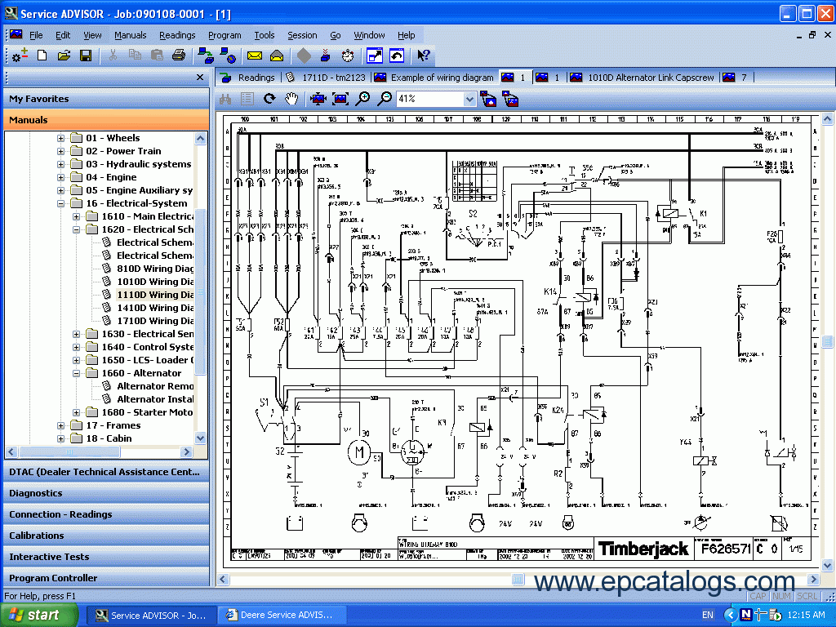The height and width of the screenshot is (627, 836).
Task: Click the Copy icon in toolbar
Action: pos(135,55)
